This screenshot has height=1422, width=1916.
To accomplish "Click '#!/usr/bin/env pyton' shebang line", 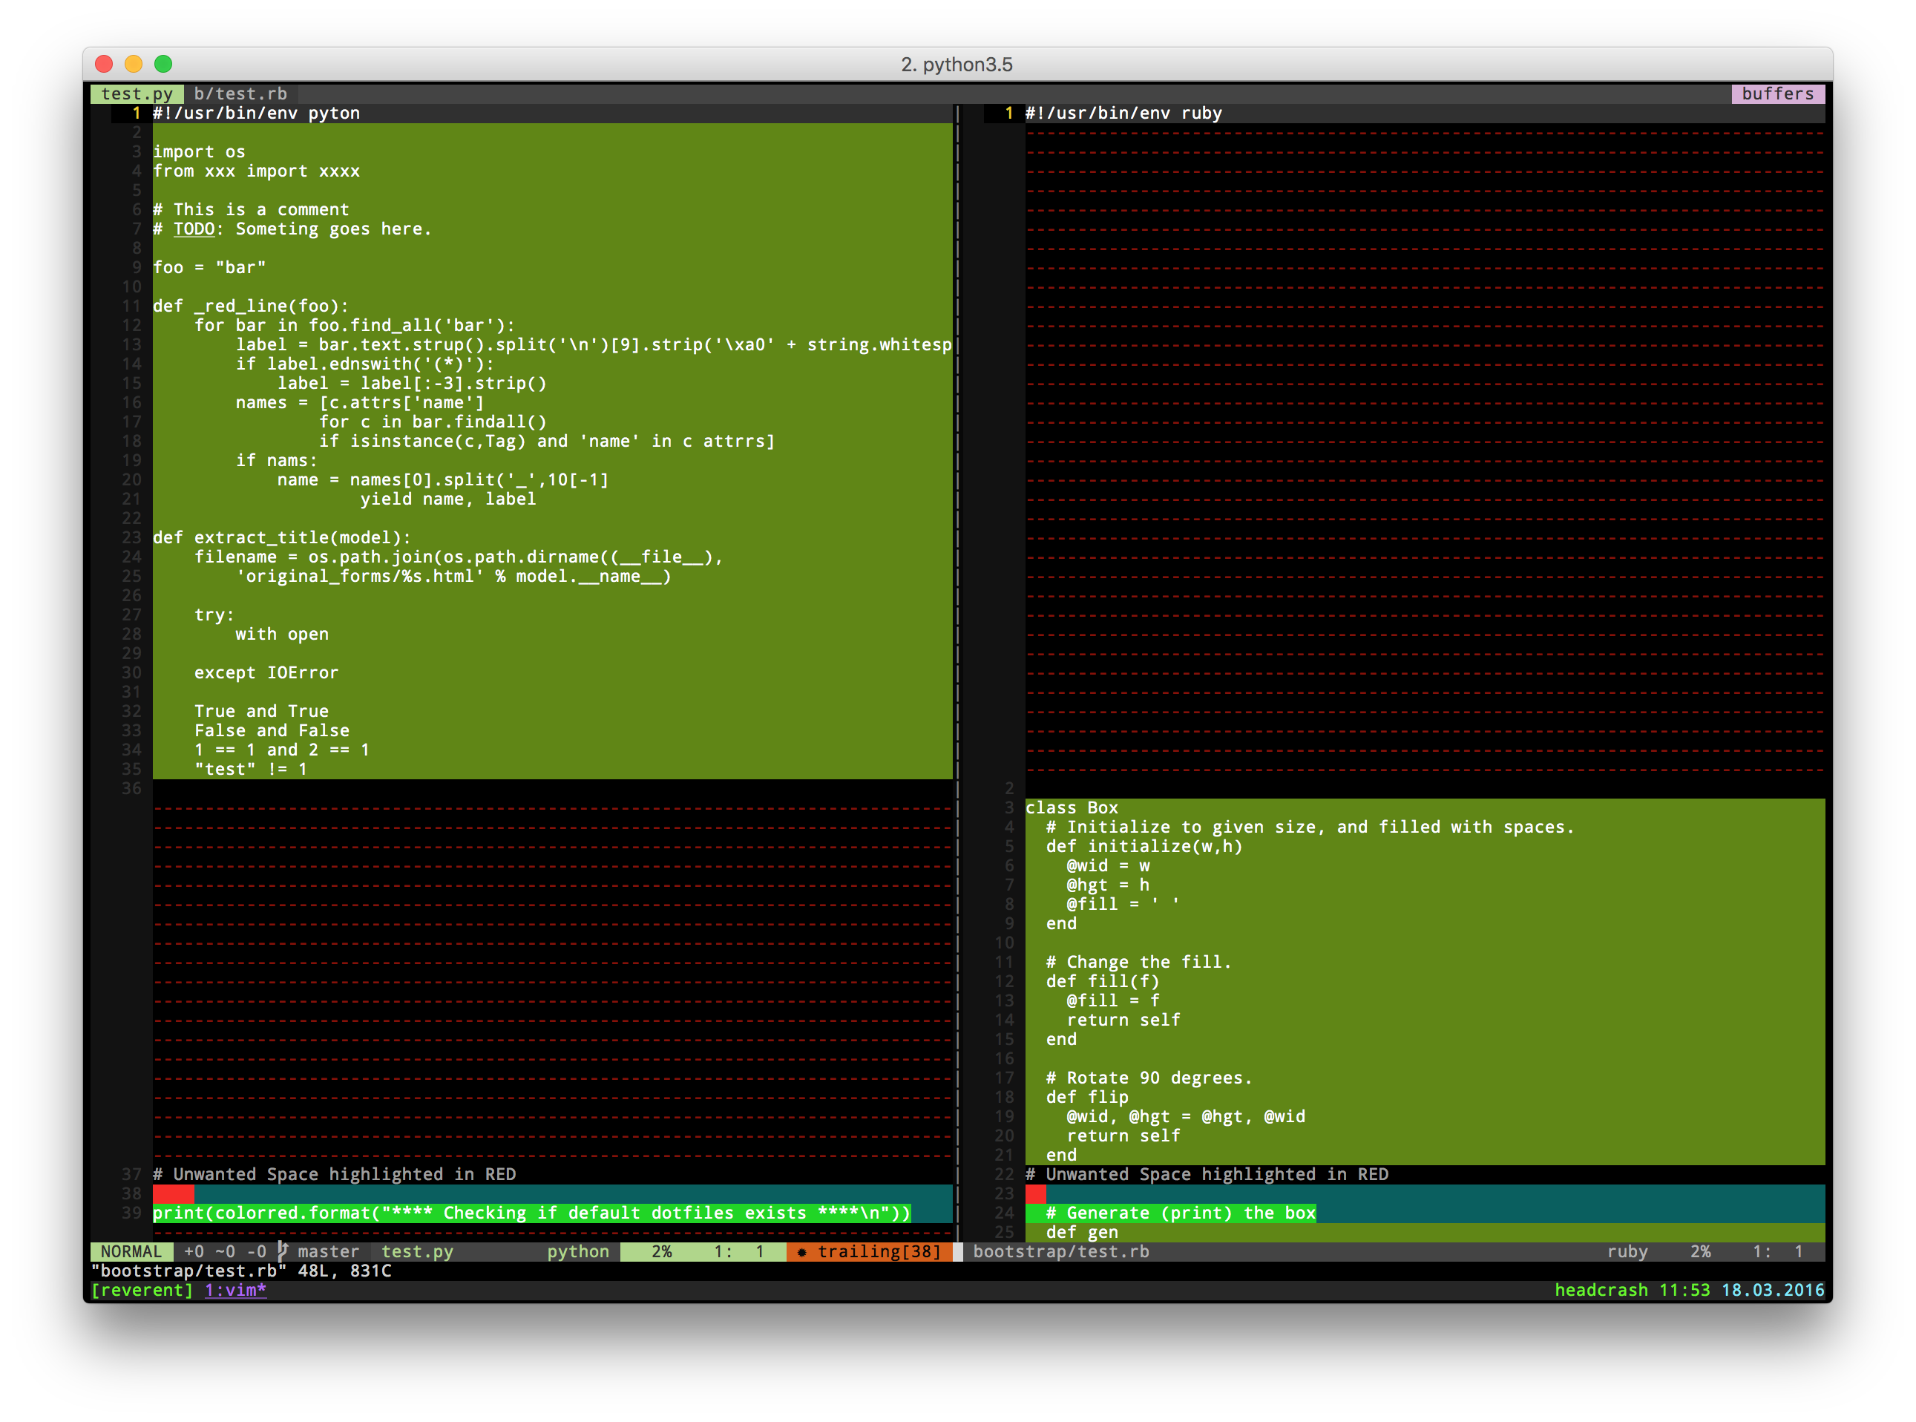I will point(257,114).
